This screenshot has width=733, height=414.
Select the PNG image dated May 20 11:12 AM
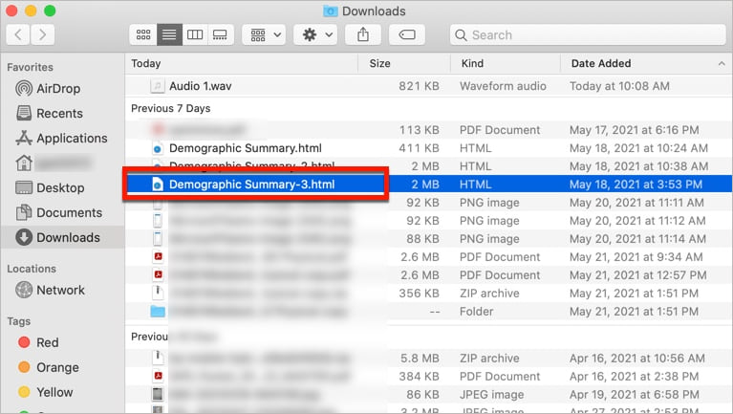point(429,221)
